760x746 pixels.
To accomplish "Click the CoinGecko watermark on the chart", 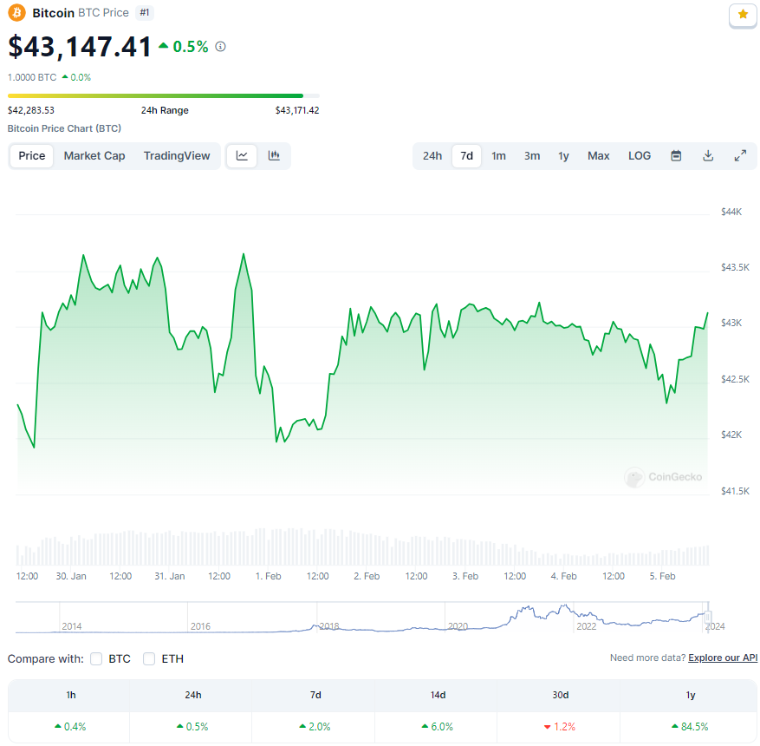I will click(x=664, y=478).
